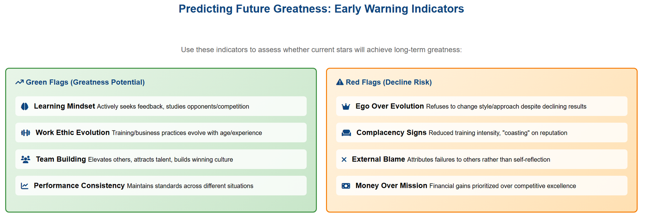Click the Team Building card description
645x219 pixels.
pyautogui.click(x=160, y=160)
